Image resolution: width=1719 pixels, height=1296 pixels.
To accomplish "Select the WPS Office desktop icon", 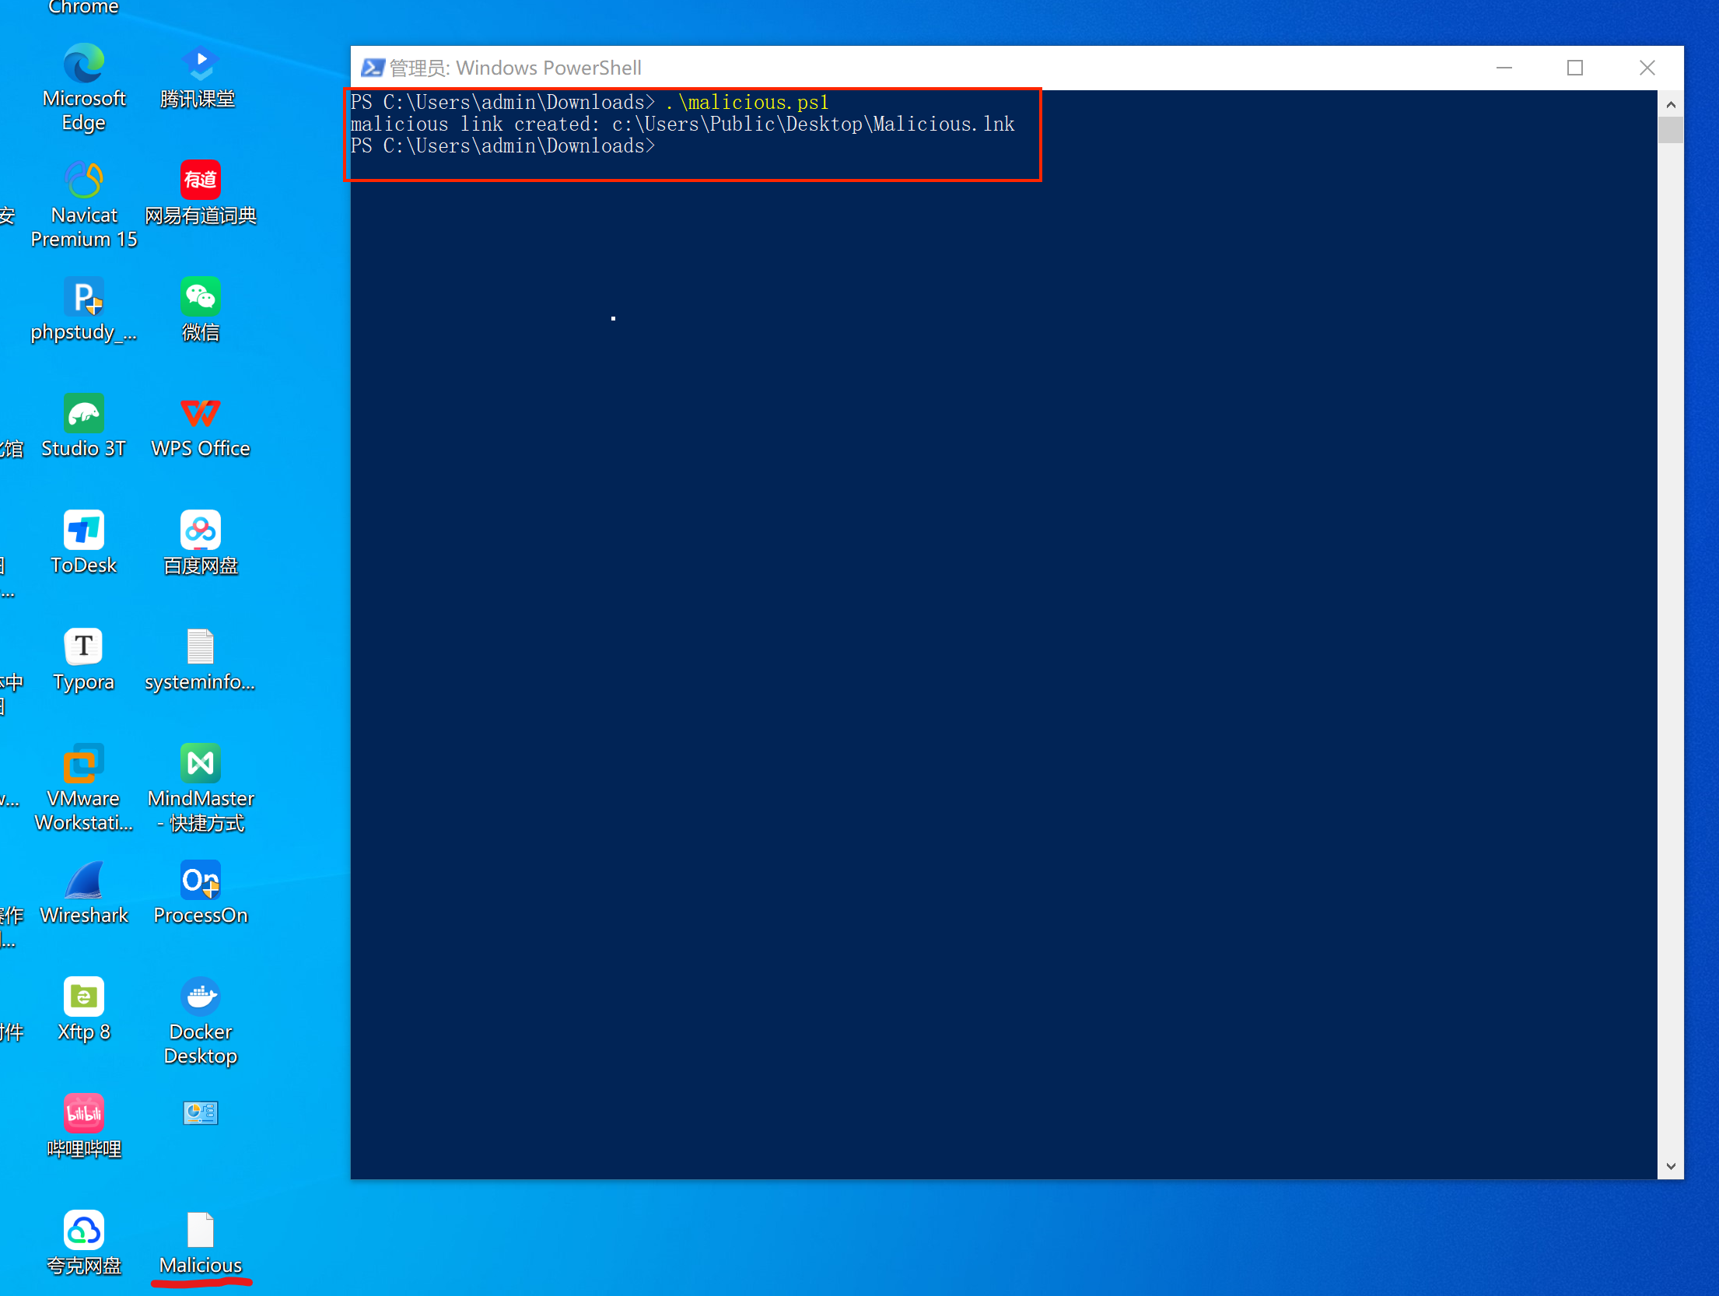I will pyautogui.click(x=201, y=414).
